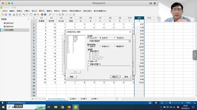Select the 删后的(D) residuals radio button

point(115,46)
